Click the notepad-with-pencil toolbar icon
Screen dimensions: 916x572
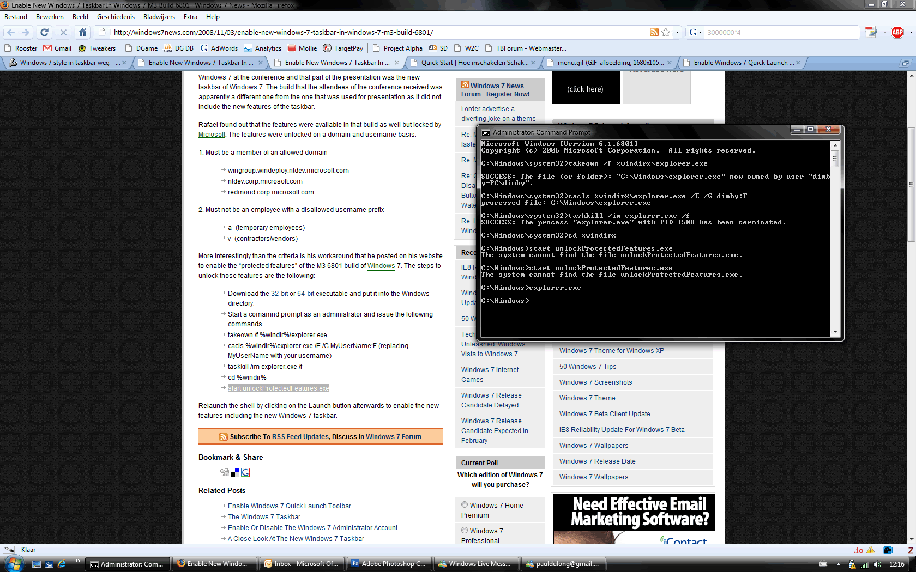(x=871, y=32)
